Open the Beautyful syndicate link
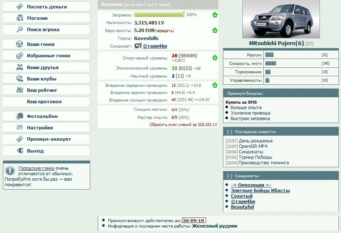This screenshot has height=233, width=341. click(242, 207)
